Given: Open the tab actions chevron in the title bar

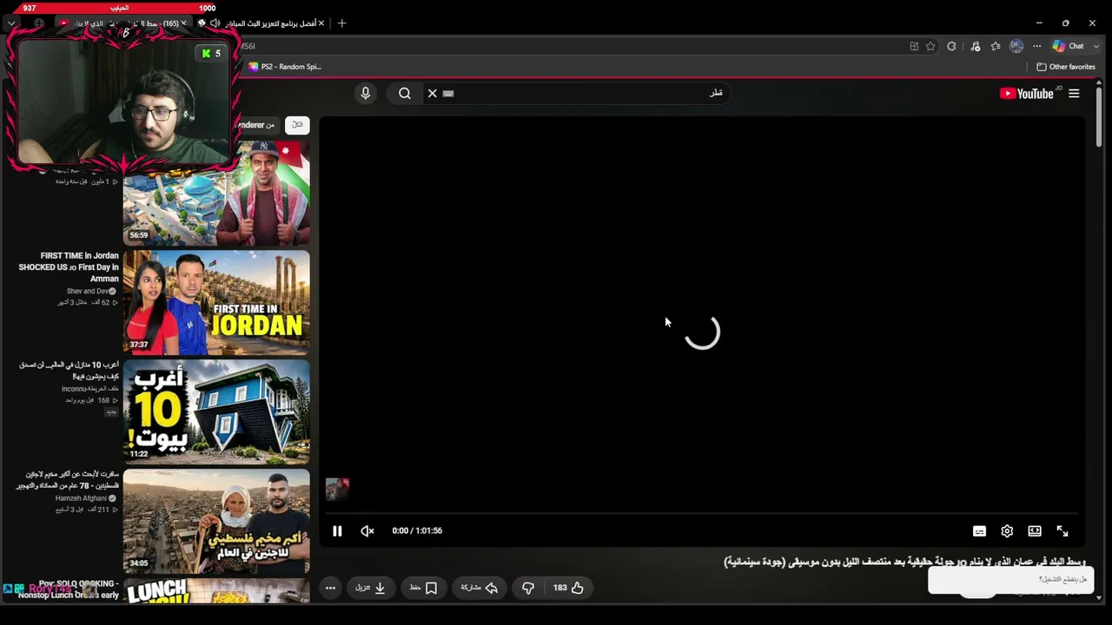Looking at the screenshot, I should (11, 23).
